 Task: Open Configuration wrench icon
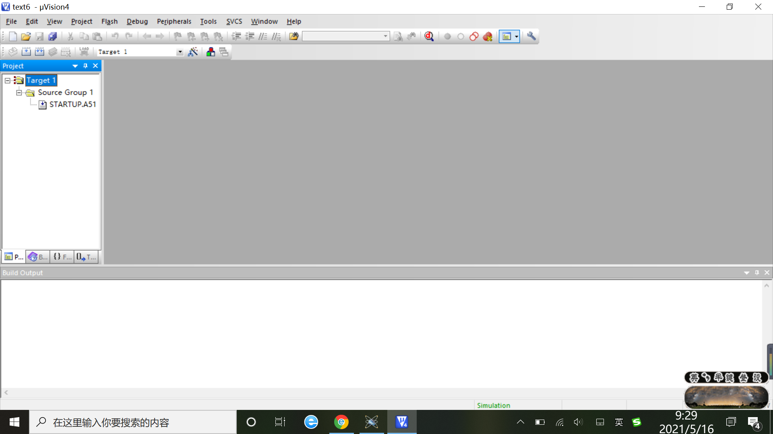click(531, 37)
